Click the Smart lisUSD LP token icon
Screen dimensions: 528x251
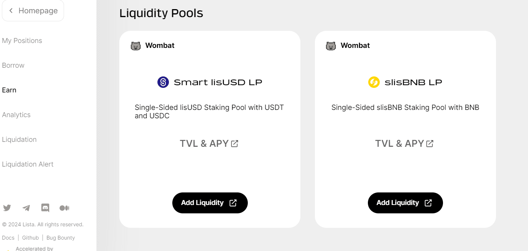point(163,82)
